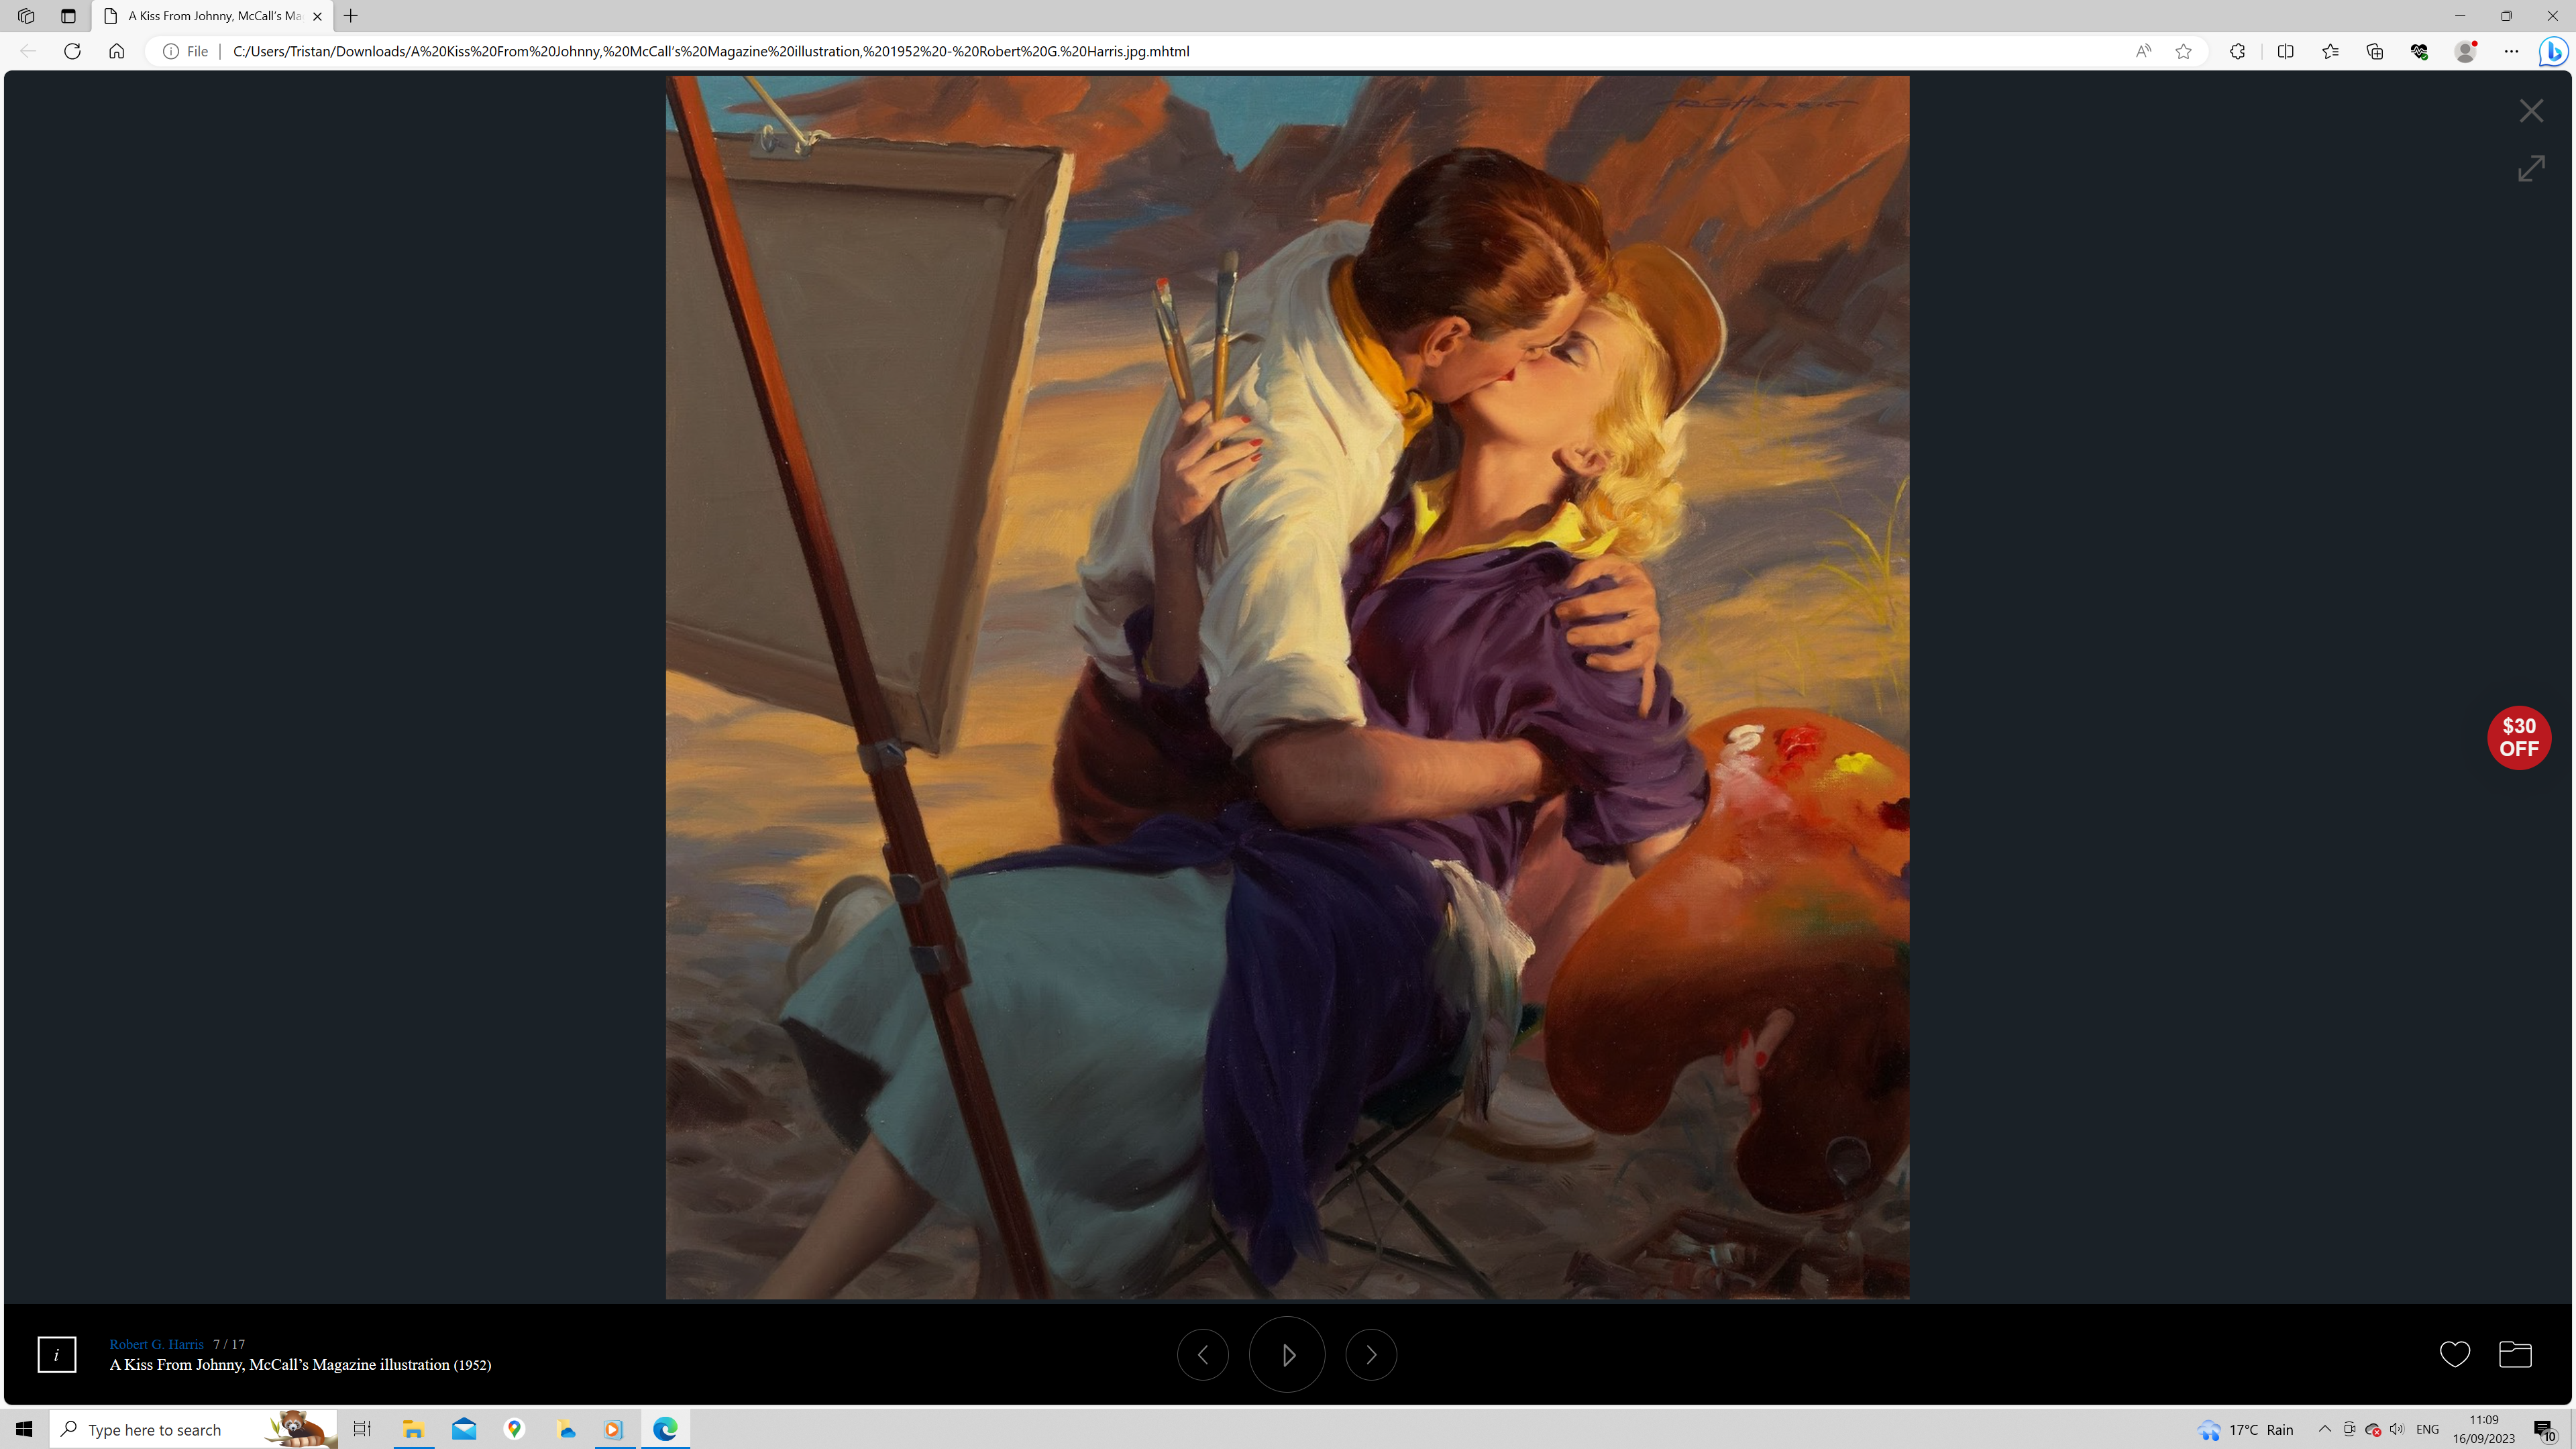Open Google Maps from taskbar
Viewport: 2576px width, 1449px height.
[514, 1429]
